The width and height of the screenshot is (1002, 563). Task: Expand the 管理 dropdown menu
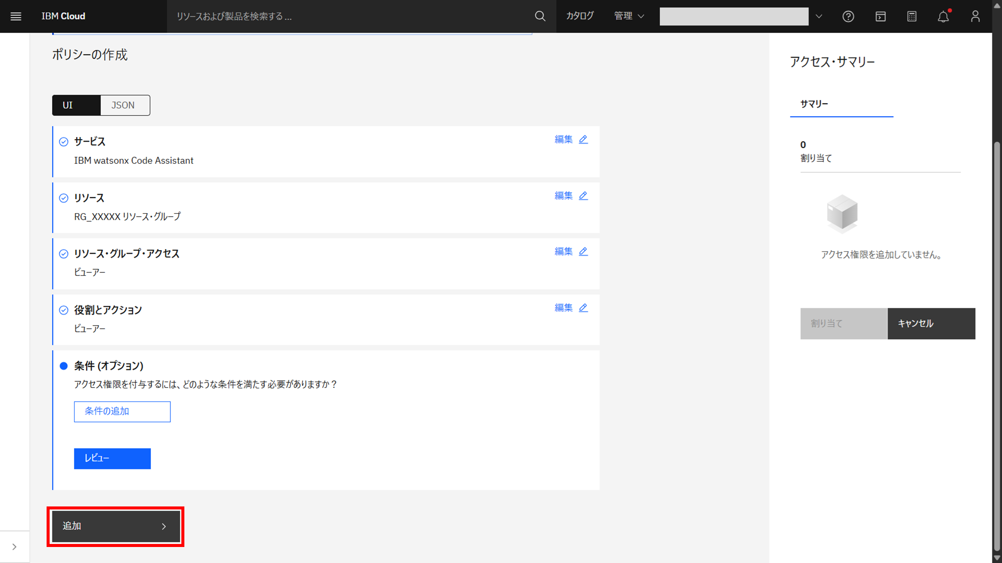tap(629, 17)
